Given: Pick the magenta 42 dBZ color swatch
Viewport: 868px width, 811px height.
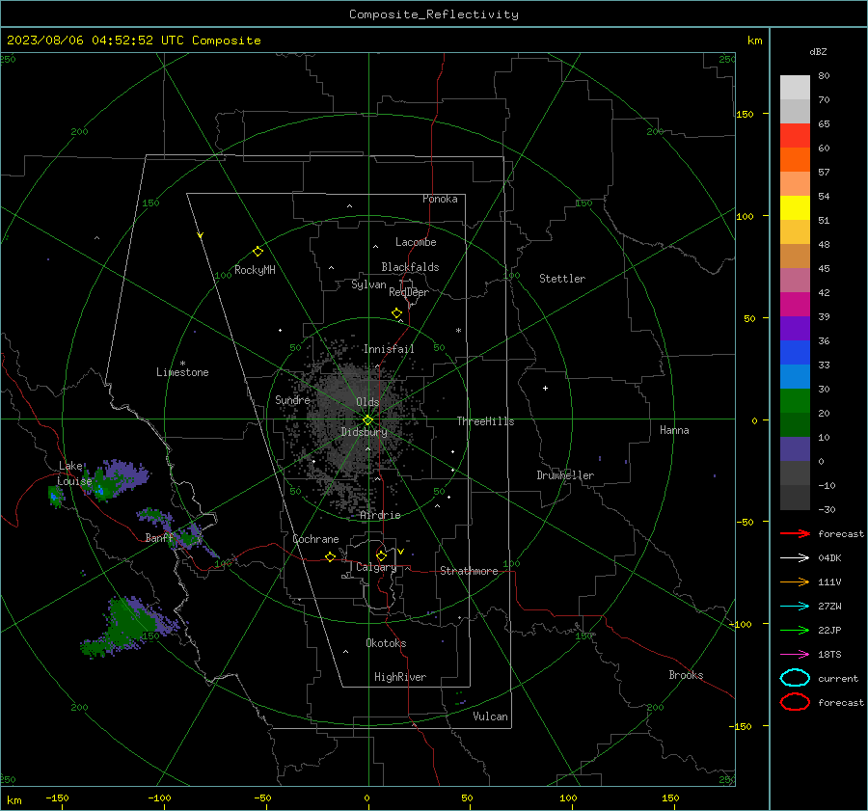Looking at the screenshot, I should coord(795,304).
